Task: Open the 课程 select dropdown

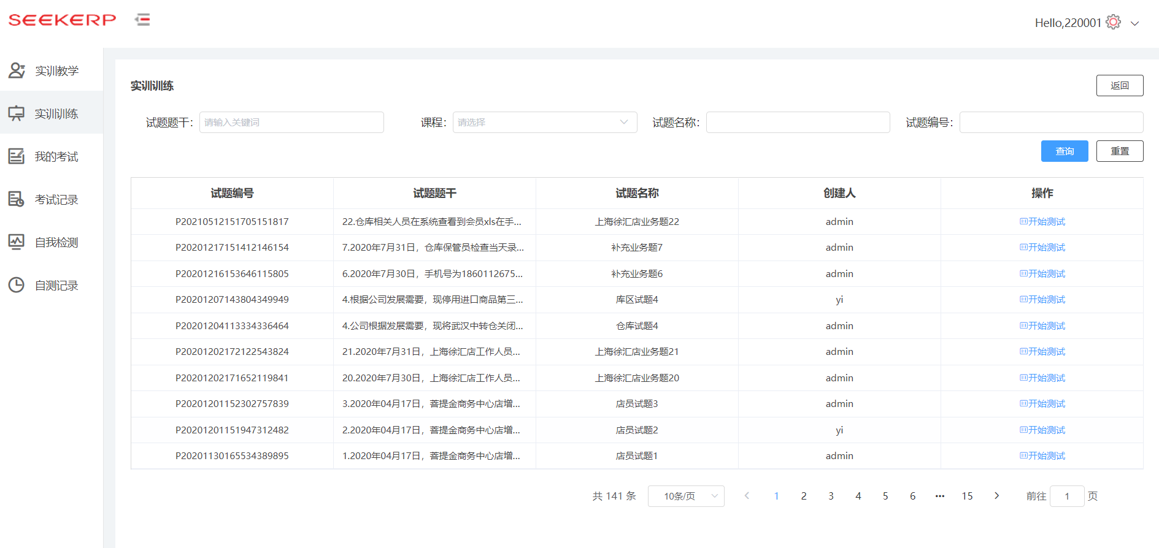Action: (x=544, y=122)
